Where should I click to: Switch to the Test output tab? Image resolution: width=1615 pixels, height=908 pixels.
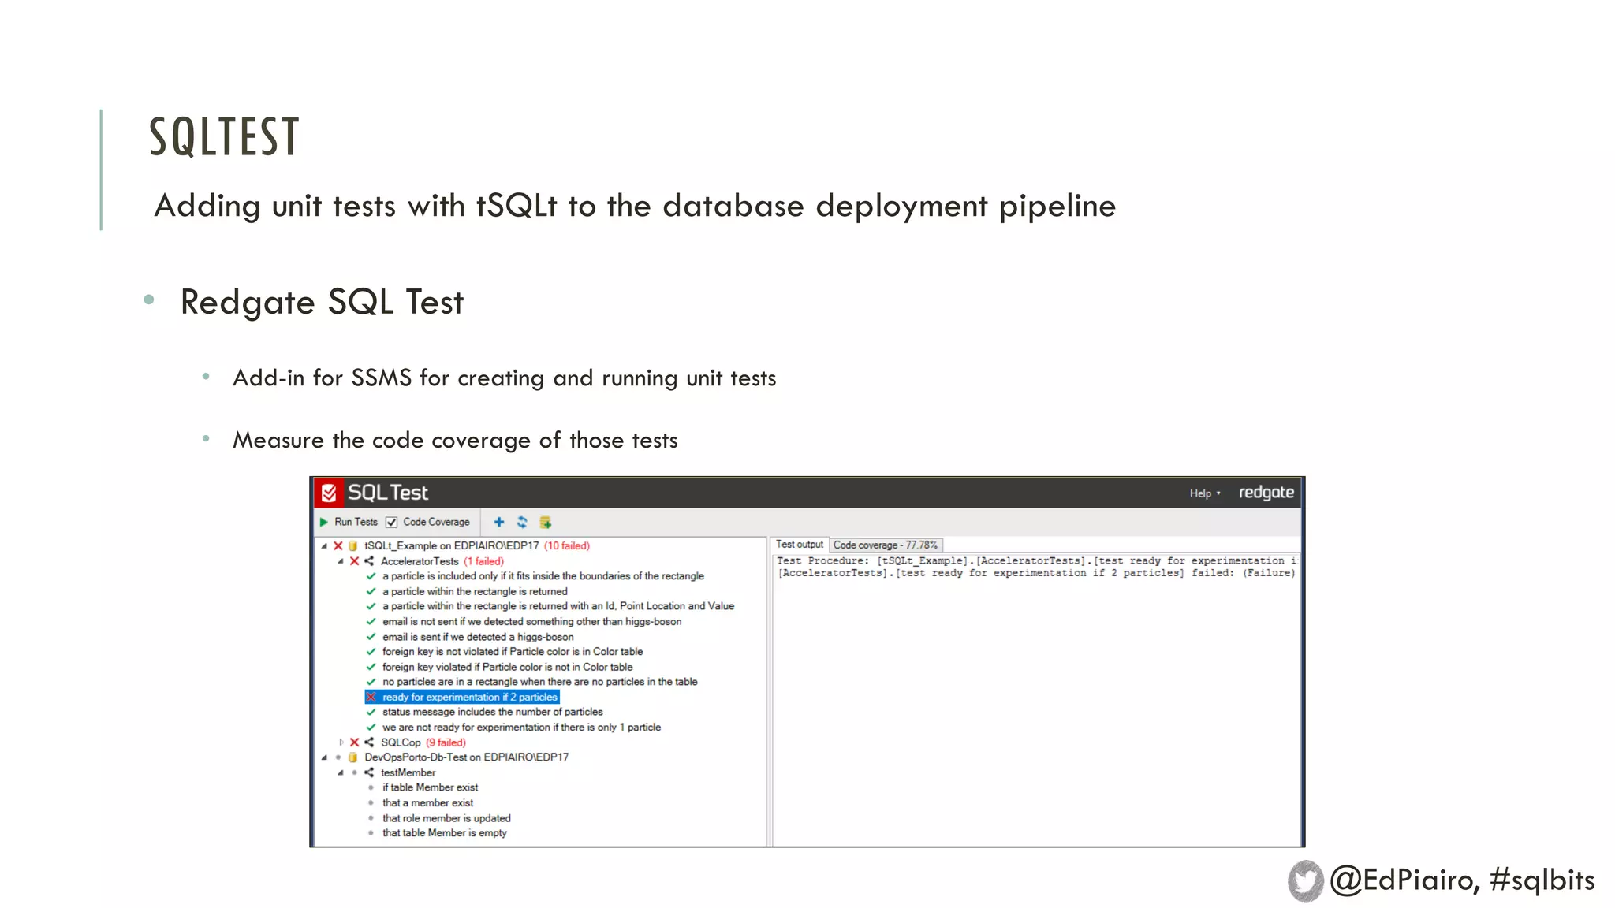799,545
